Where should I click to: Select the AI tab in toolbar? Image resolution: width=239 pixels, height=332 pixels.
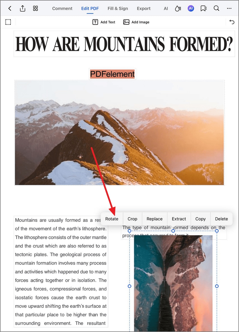(x=166, y=8)
